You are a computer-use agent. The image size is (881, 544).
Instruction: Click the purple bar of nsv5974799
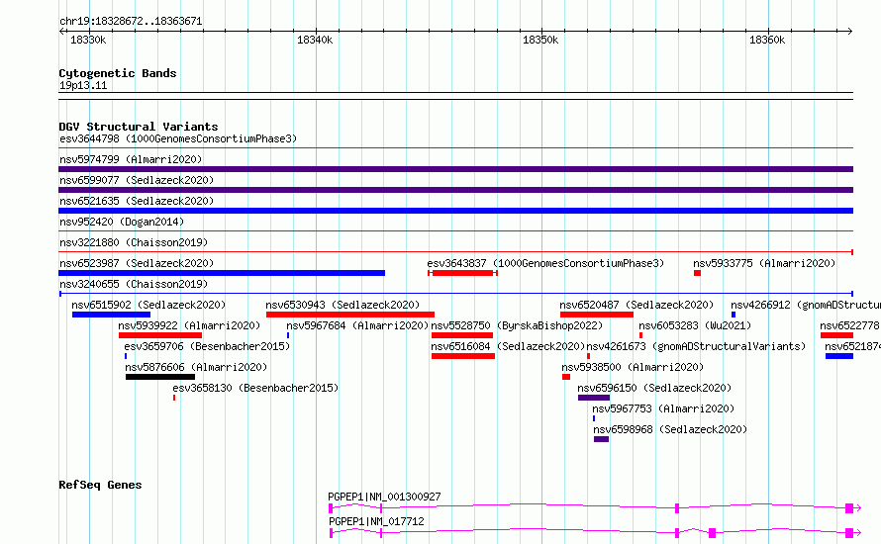(x=455, y=169)
